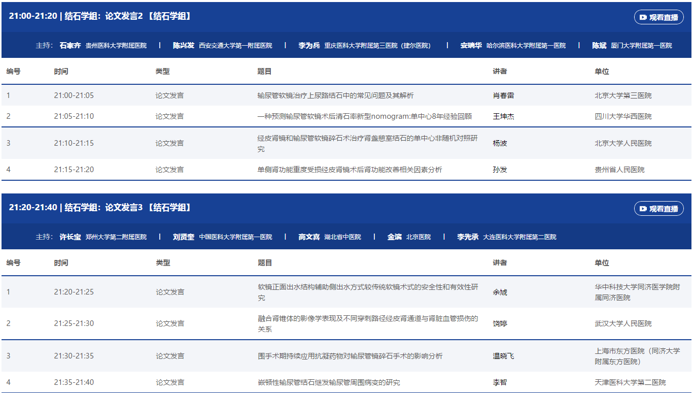Open the nomogram paper by 王坤杰

pos(364,116)
